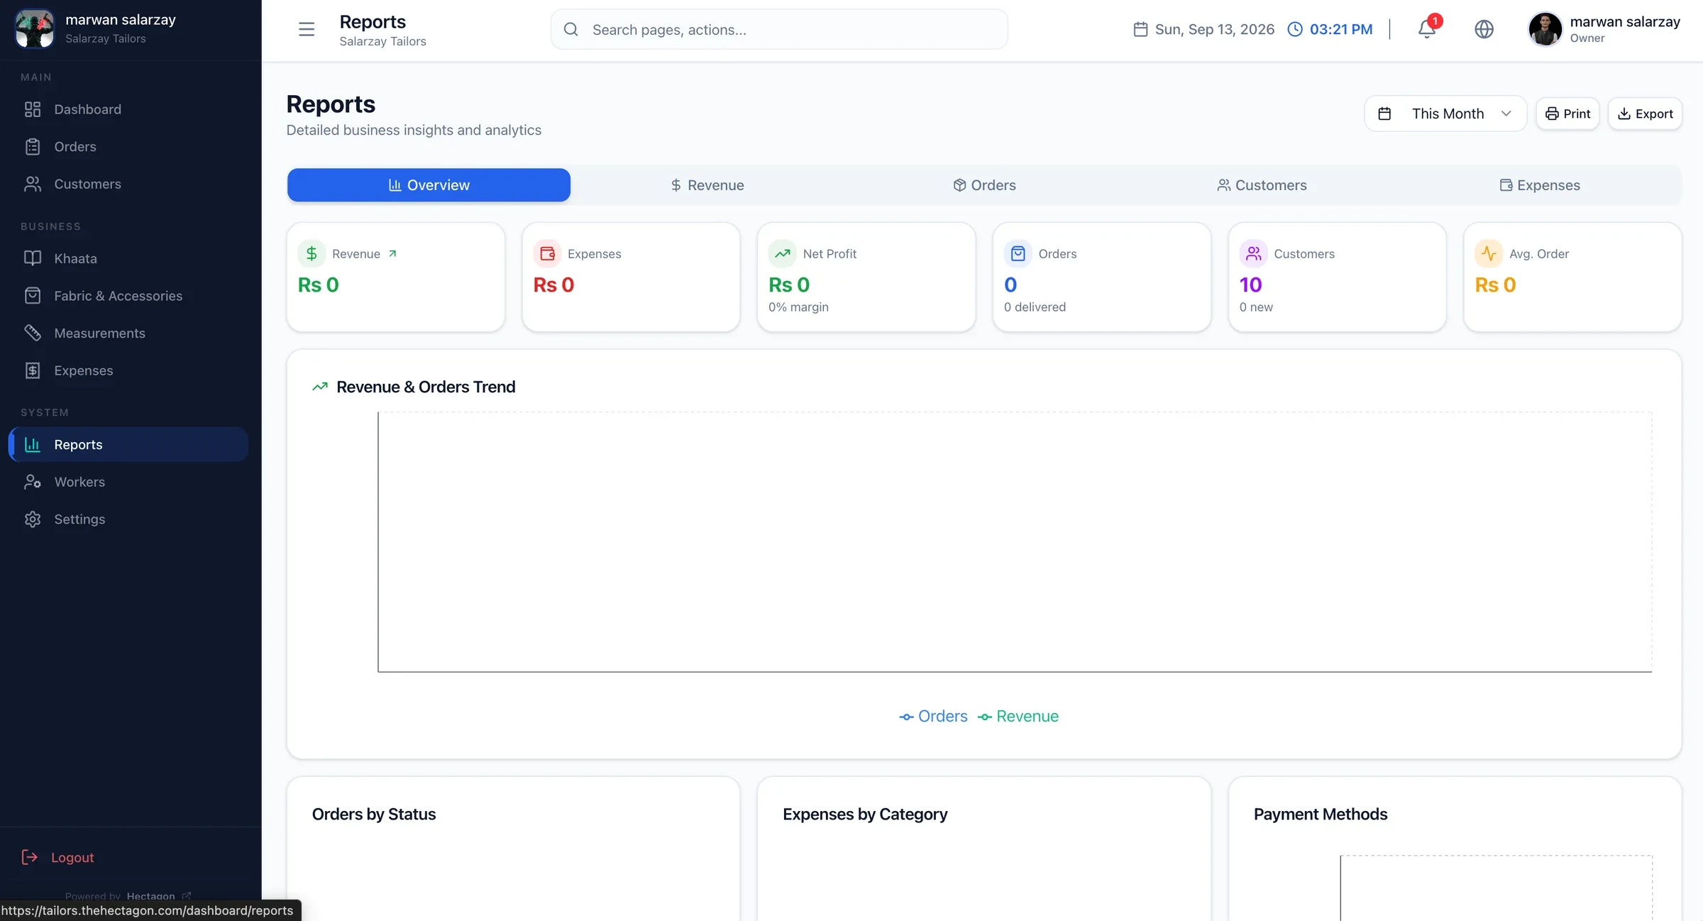The image size is (1703, 921).
Task: Focus the Search pages, actions field
Action: [x=779, y=29]
